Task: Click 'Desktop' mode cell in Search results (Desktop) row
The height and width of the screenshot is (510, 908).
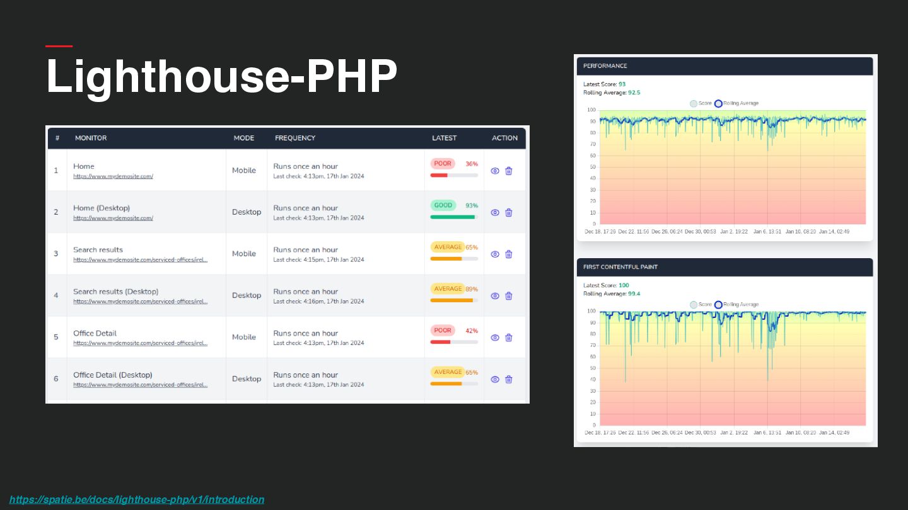Action: click(x=247, y=295)
